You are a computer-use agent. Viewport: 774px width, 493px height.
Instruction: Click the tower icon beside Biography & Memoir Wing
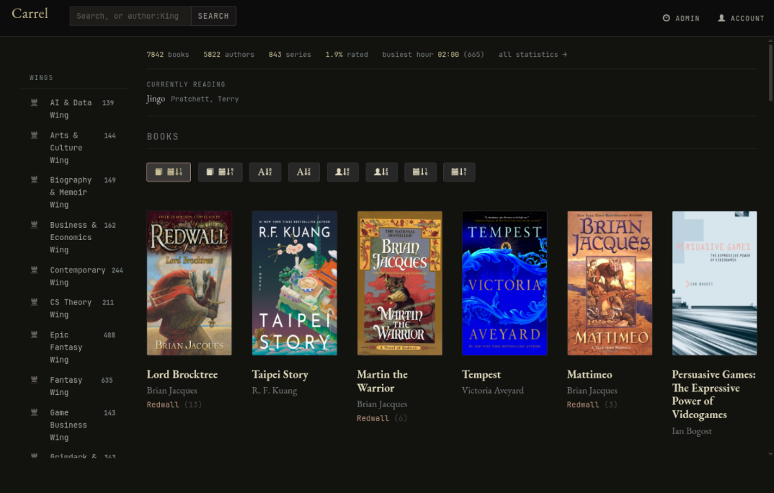[35, 180]
